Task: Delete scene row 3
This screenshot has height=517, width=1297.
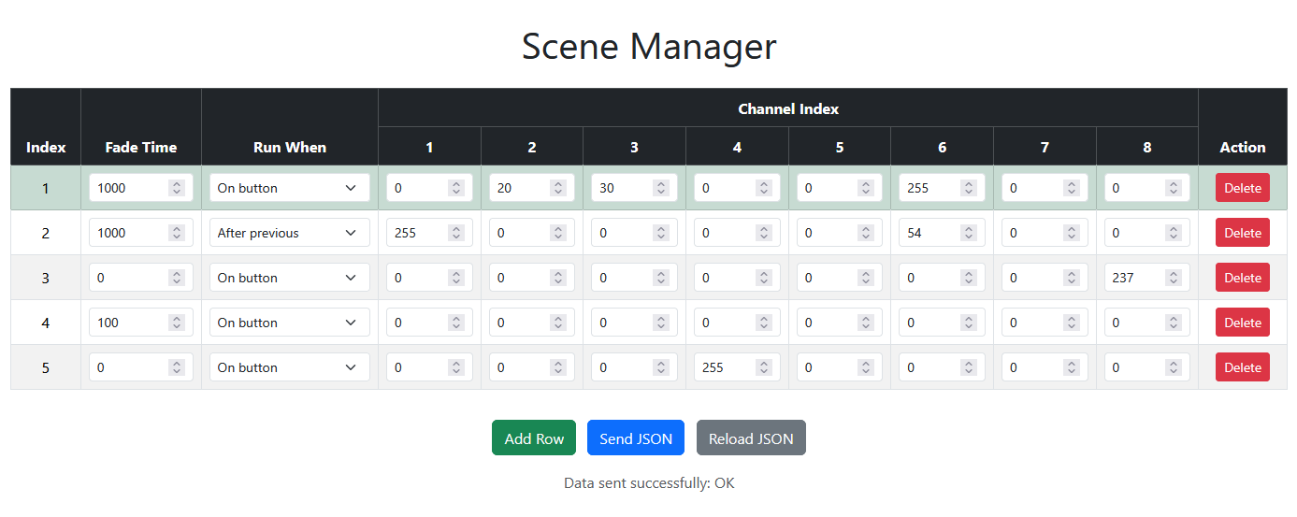Action: [x=1242, y=278]
